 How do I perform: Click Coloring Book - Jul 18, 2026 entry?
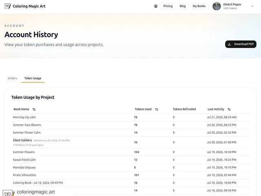coord(38,183)
